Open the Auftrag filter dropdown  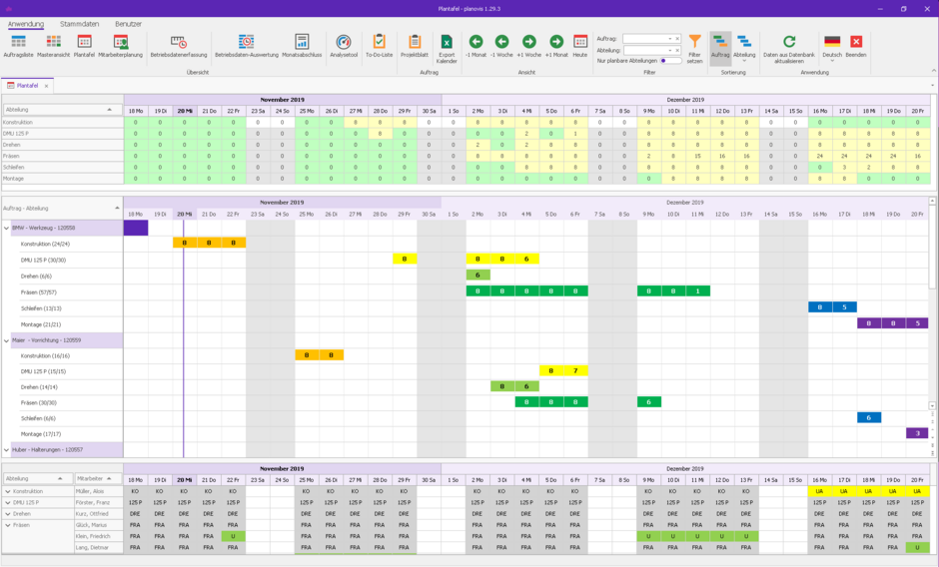(x=668, y=39)
